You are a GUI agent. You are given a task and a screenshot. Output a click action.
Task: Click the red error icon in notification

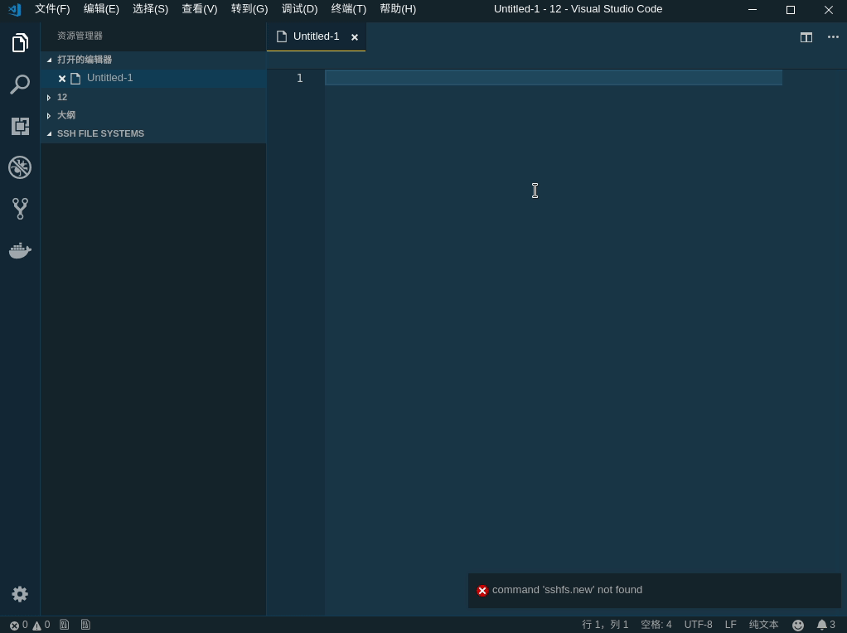pyautogui.click(x=482, y=591)
